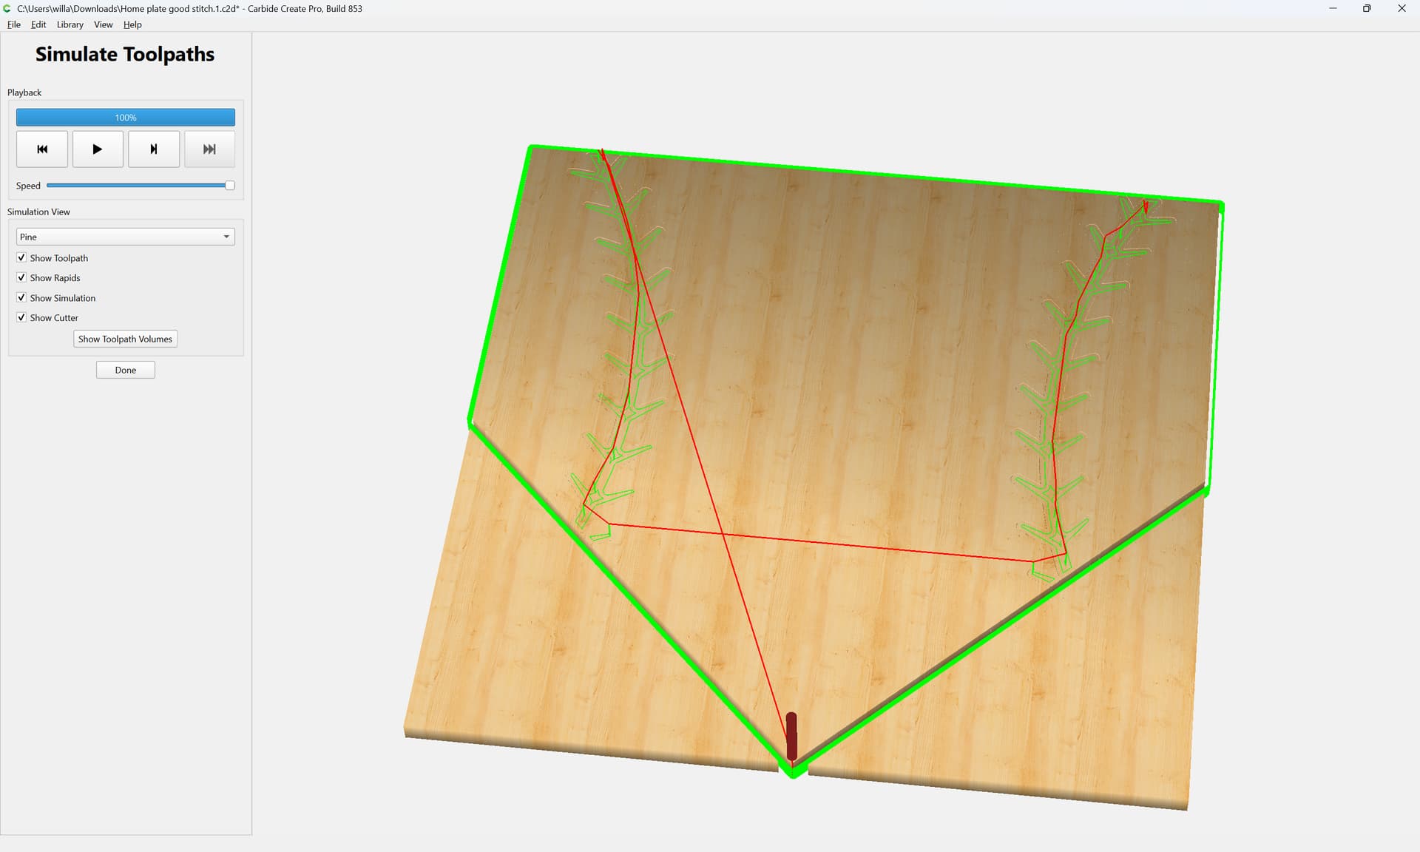Open the View menu
1420x852 pixels.
coord(104,24)
